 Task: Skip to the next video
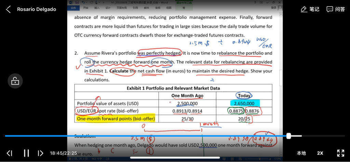click(x=40, y=153)
